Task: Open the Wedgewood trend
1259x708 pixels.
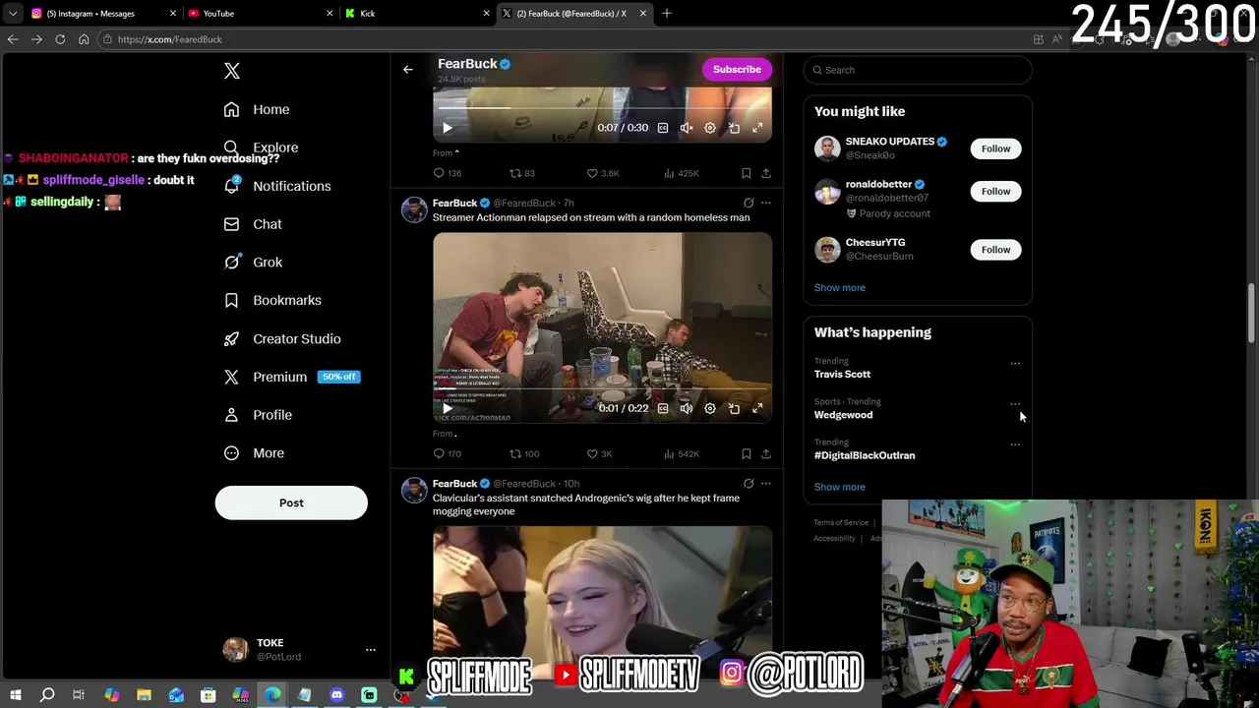Action: pyautogui.click(x=843, y=415)
